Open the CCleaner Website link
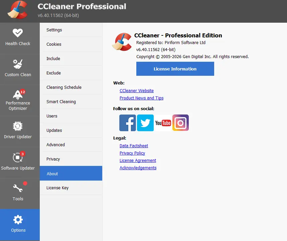287x241 pixels. pyautogui.click(x=137, y=91)
